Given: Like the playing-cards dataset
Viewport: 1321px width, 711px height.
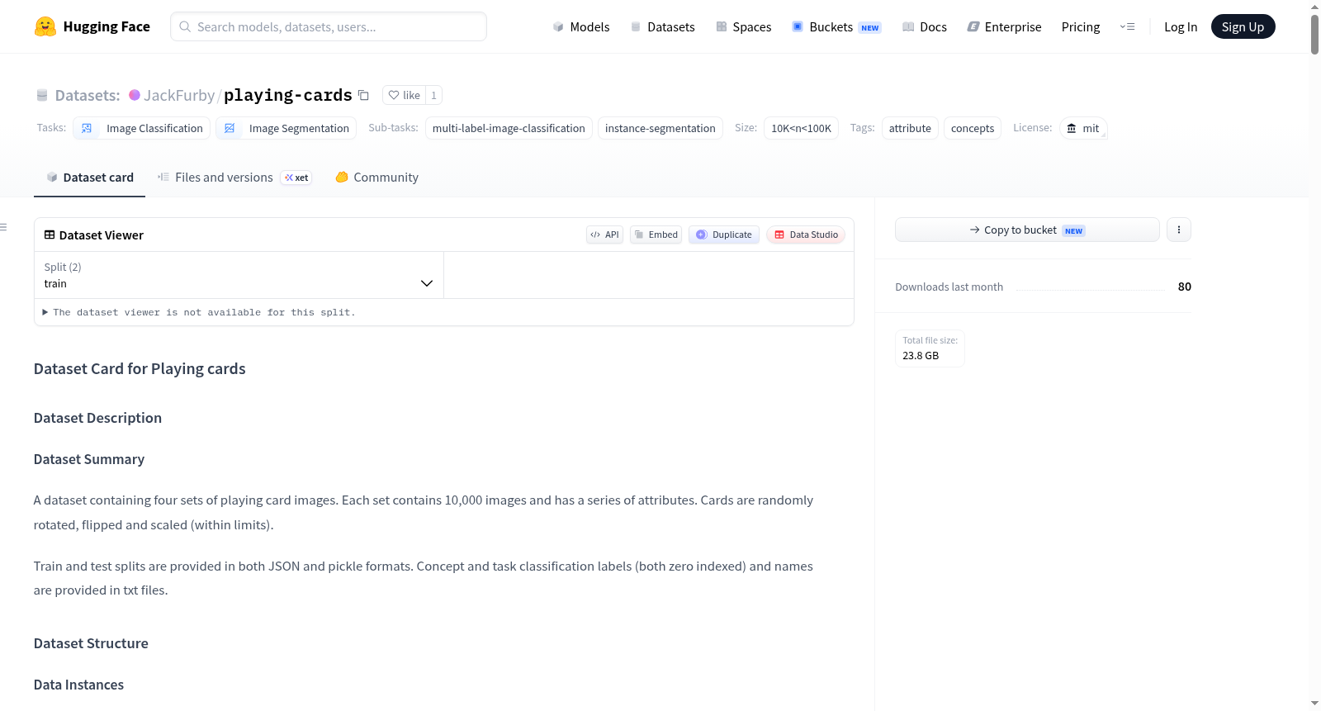Looking at the screenshot, I should point(405,95).
